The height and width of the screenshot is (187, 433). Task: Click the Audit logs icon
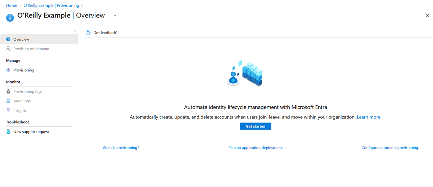(x=8, y=101)
